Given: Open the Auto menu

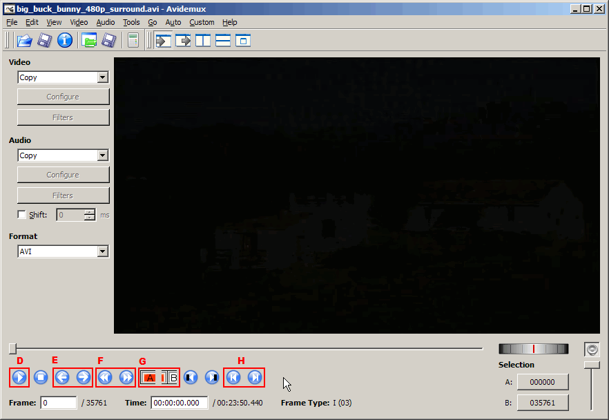Looking at the screenshot, I should click(x=173, y=22).
